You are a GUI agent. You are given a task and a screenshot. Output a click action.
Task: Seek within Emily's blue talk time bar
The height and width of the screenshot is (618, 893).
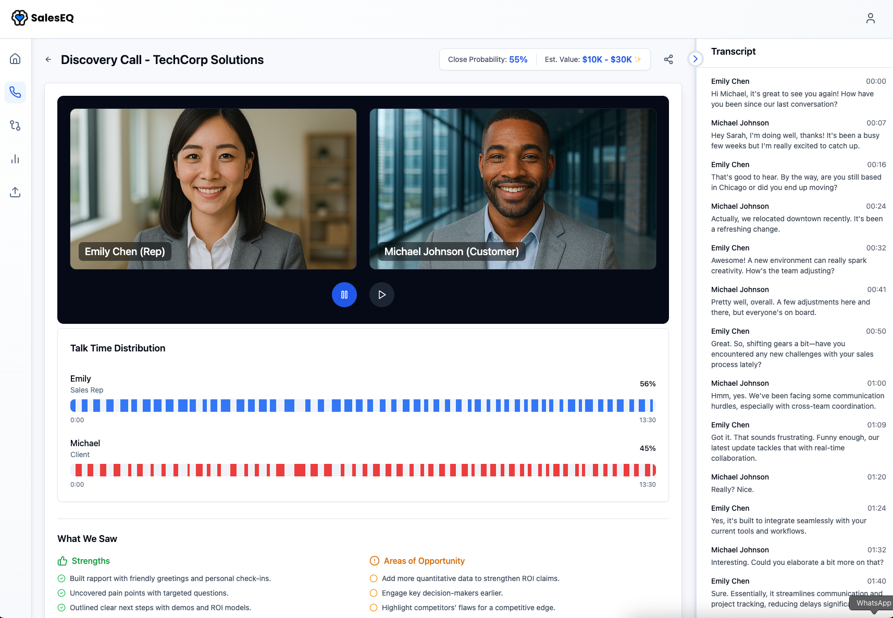(363, 406)
